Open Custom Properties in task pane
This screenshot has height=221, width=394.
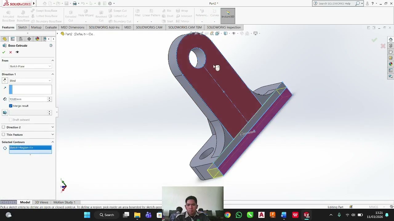391,70
